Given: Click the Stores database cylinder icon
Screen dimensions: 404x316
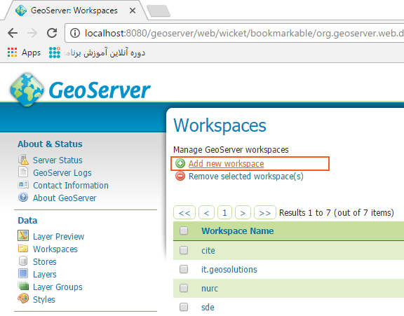Looking at the screenshot, I should [x=23, y=261].
